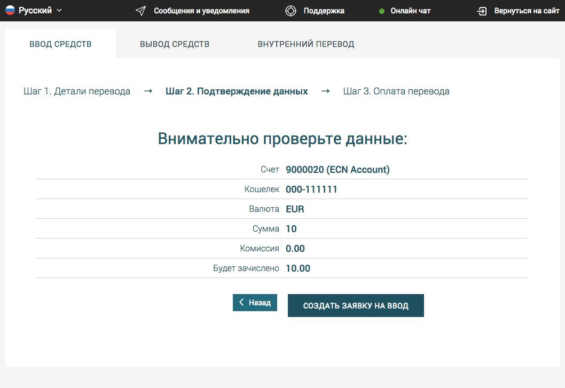Image resolution: width=565 pixels, height=388 pixels.
Task: Click the EUR currency value
Action: click(x=295, y=209)
